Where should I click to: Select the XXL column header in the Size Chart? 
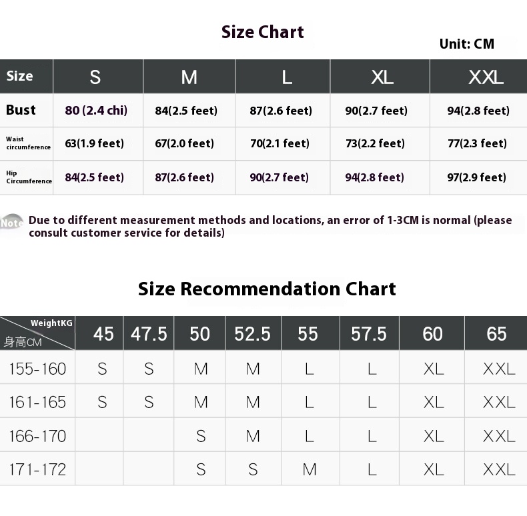[x=486, y=77]
